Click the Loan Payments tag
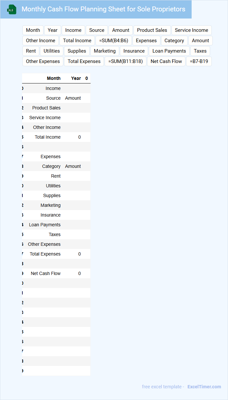The height and width of the screenshot is (400, 228). point(169,51)
